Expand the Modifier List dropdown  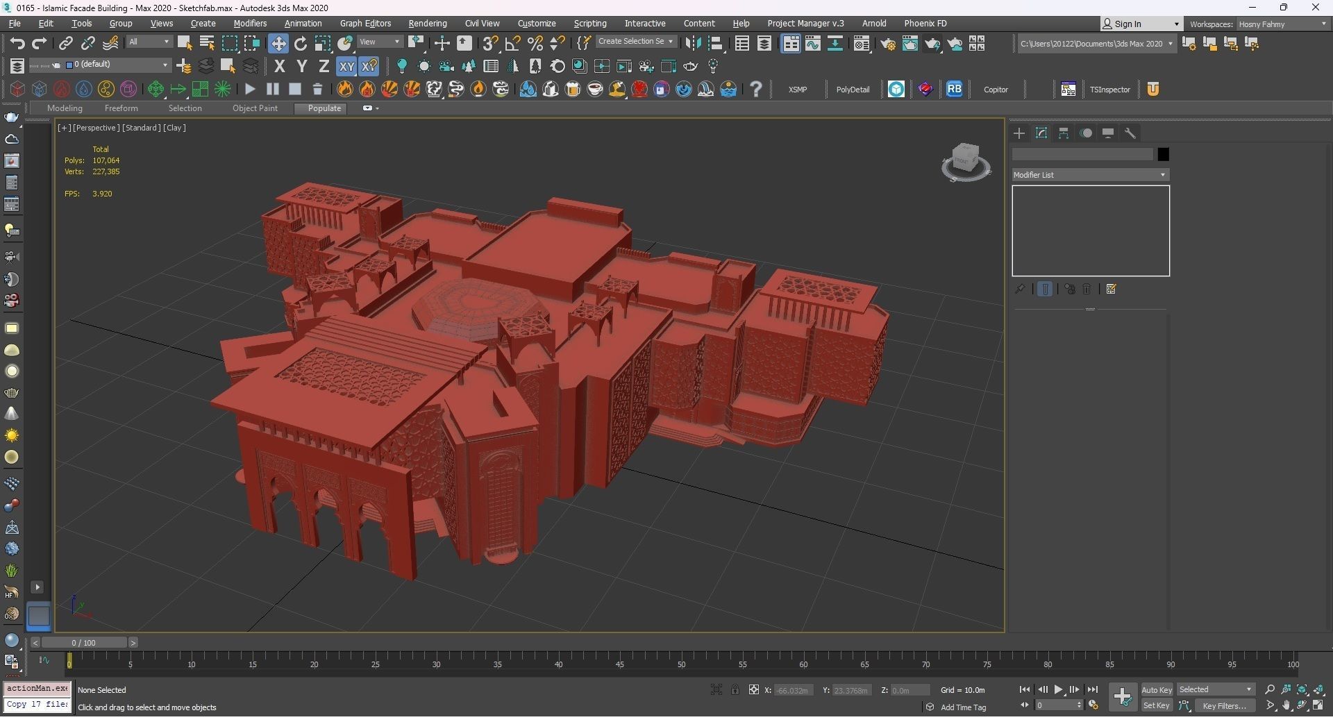point(1090,175)
